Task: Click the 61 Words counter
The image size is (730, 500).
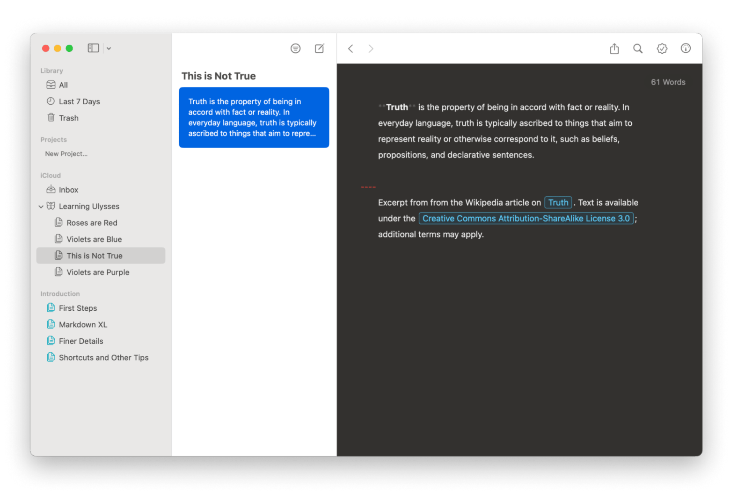Action: click(x=668, y=82)
